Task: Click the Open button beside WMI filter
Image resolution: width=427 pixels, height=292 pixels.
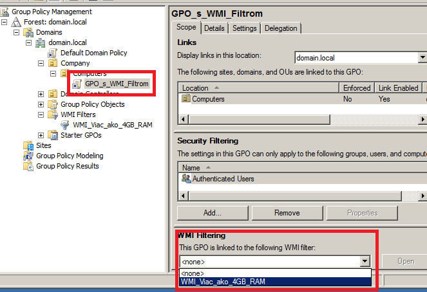Action: tap(406, 262)
